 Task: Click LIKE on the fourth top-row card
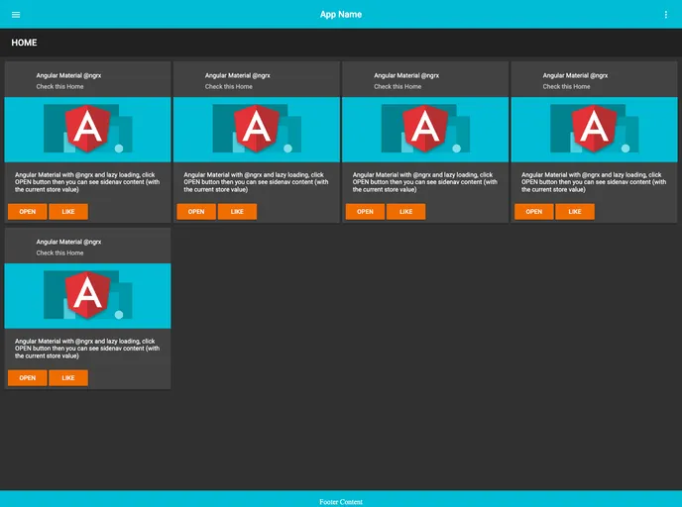pos(575,212)
